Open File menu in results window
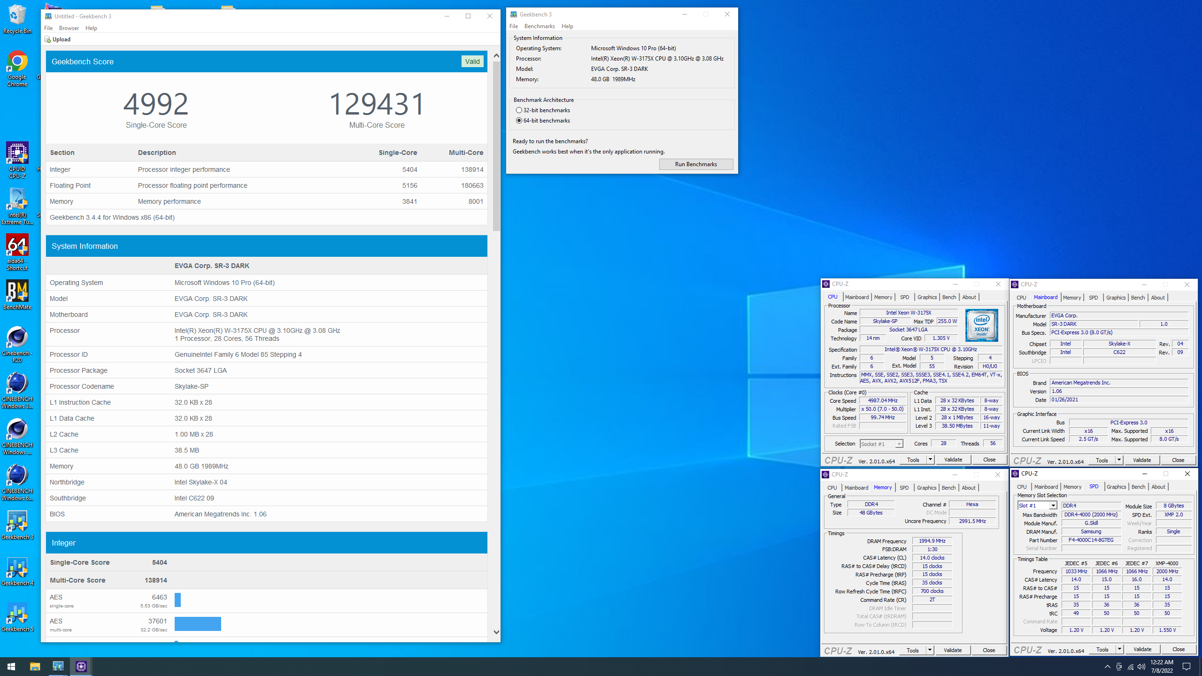1202x676 pixels. 48,28
